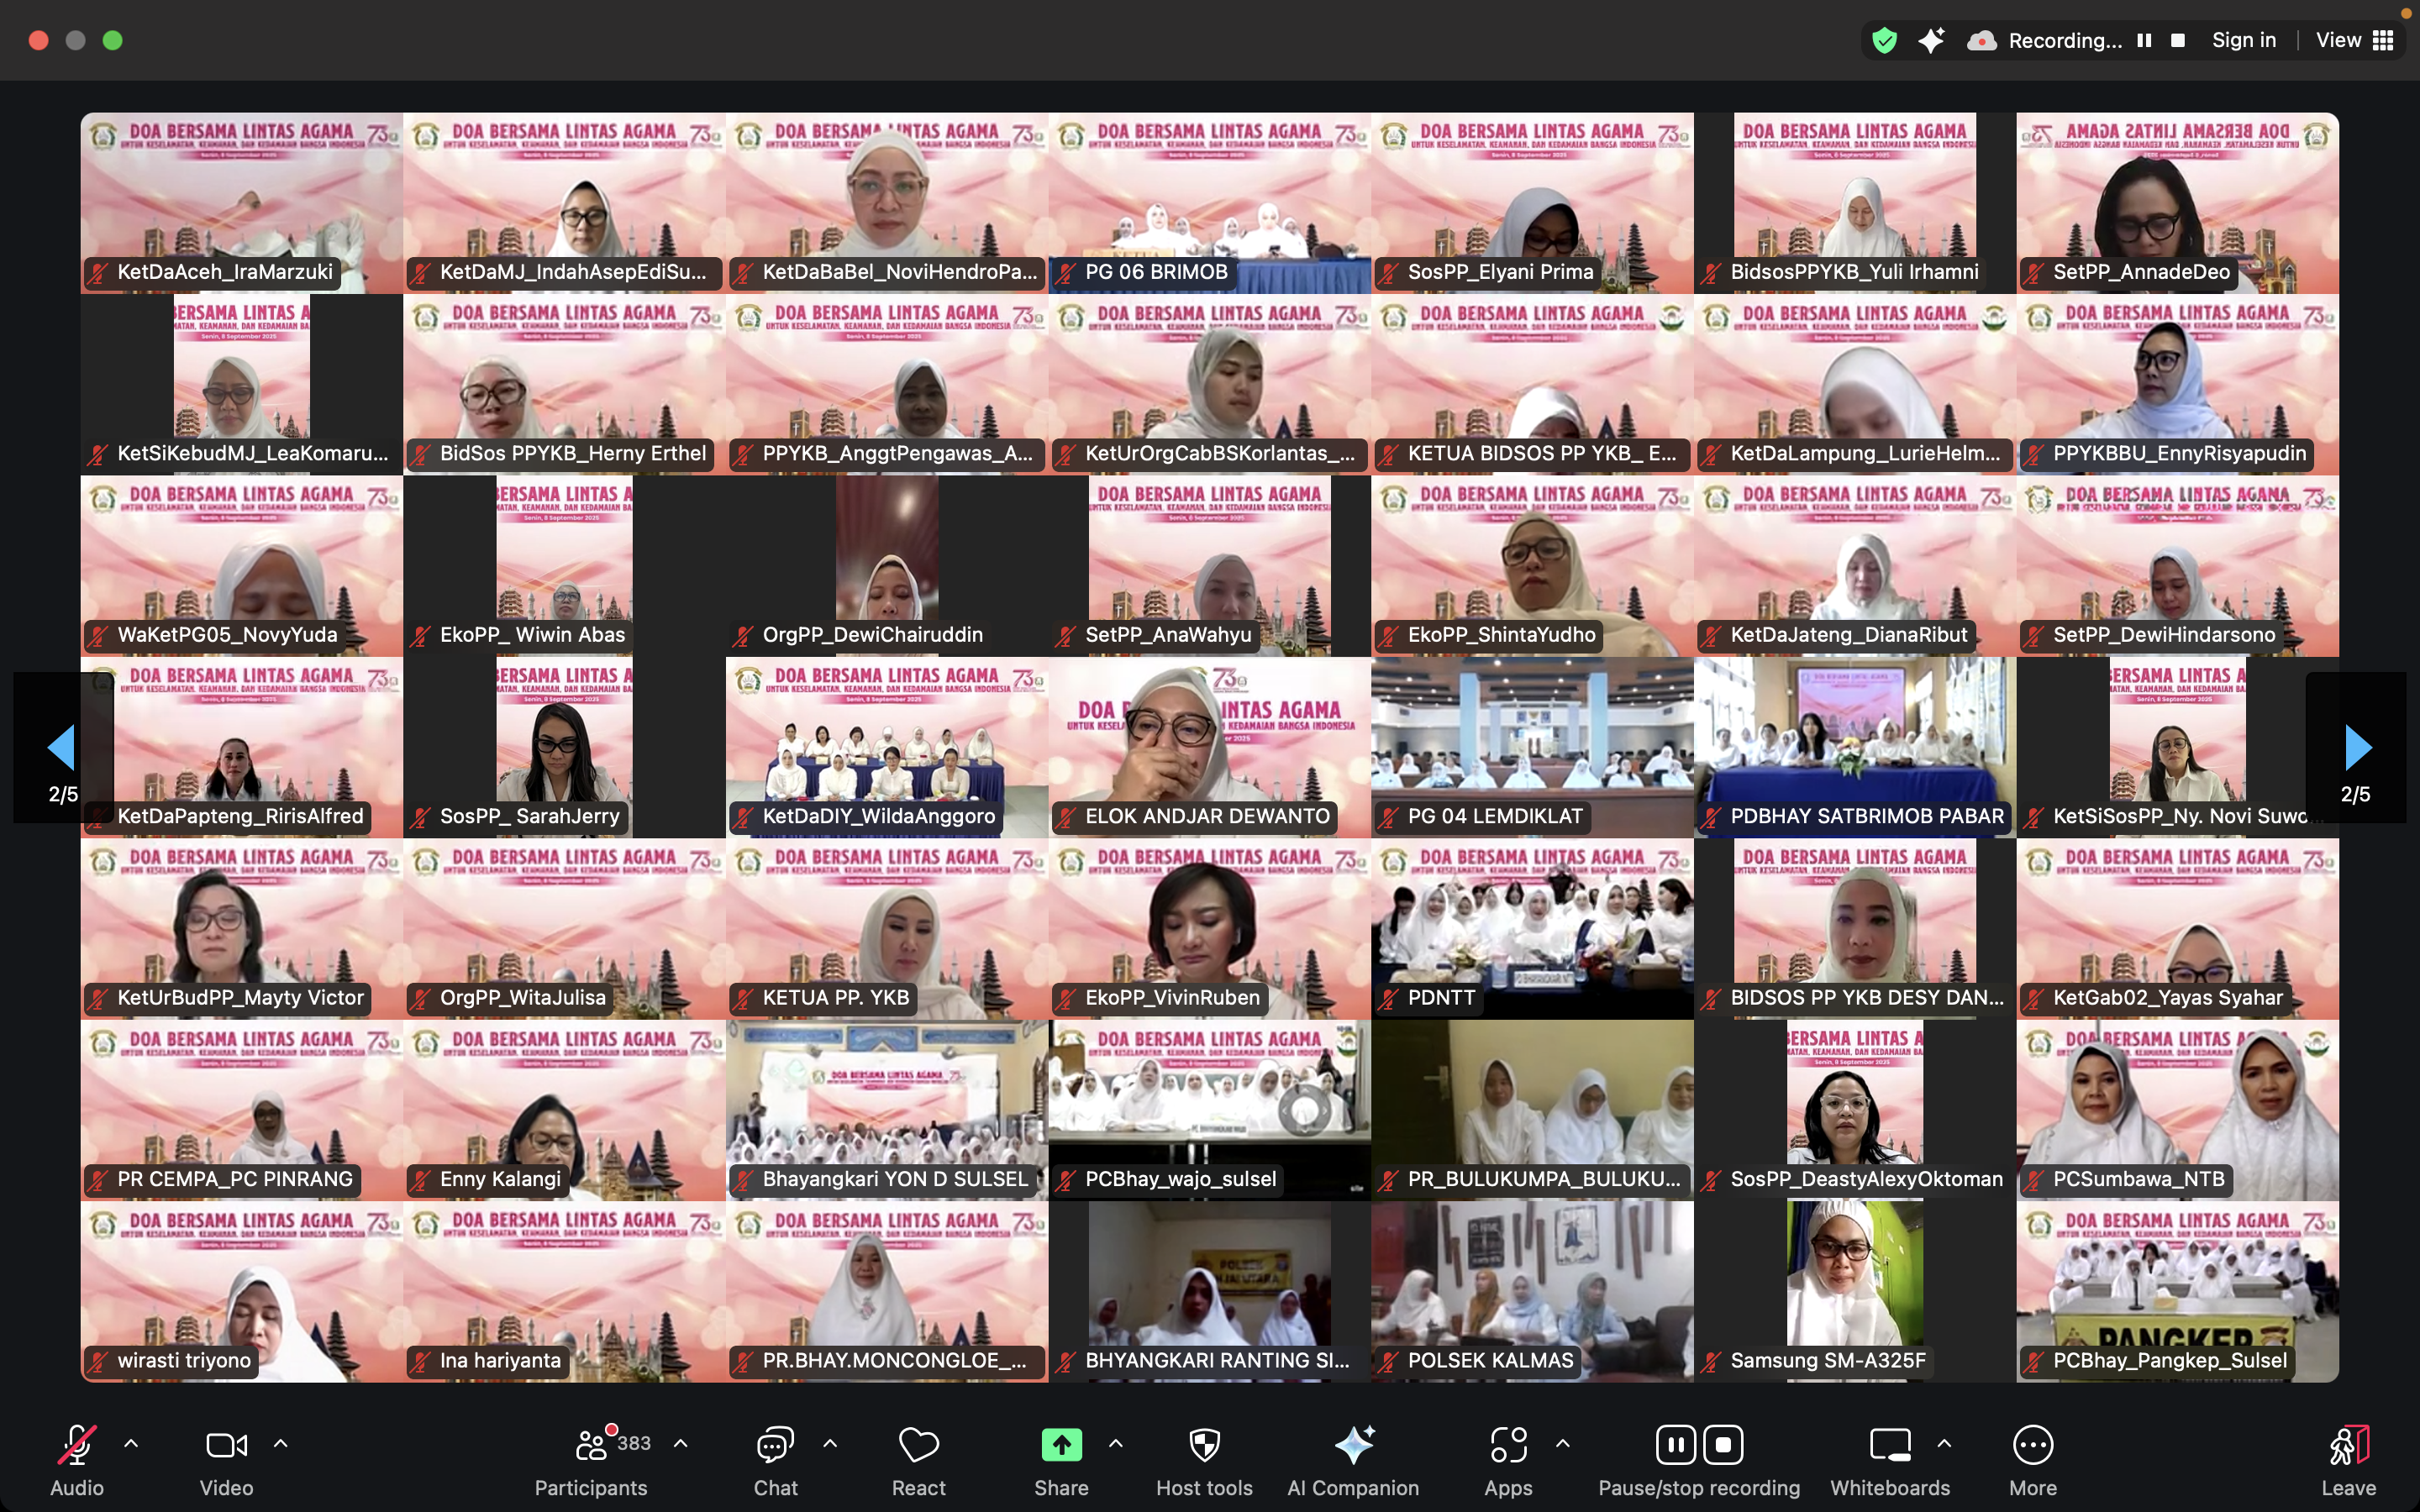The width and height of the screenshot is (2420, 1512).
Task: Open View layout menu
Action: click(x=2354, y=40)
